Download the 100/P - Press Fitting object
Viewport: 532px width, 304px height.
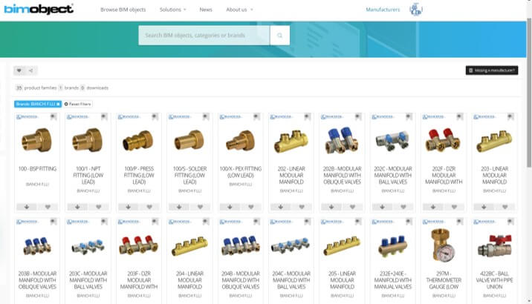[129, 207]
